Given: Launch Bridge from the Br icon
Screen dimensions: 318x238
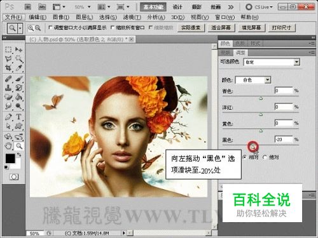Looking at the screenshot, I should [28, 7].
